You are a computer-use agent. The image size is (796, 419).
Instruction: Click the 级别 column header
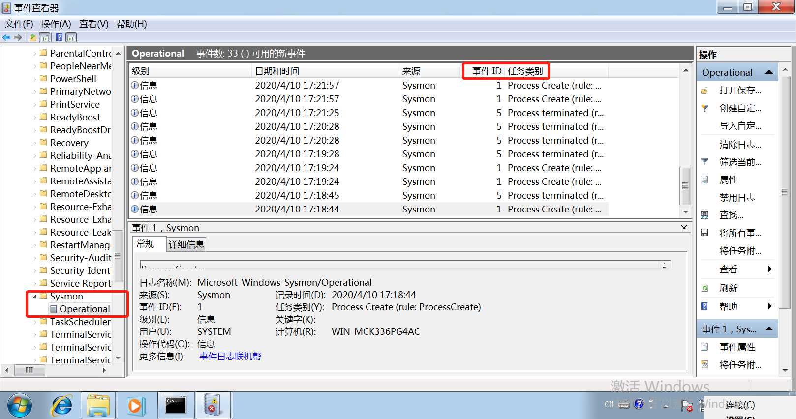[x=190, y=71]
